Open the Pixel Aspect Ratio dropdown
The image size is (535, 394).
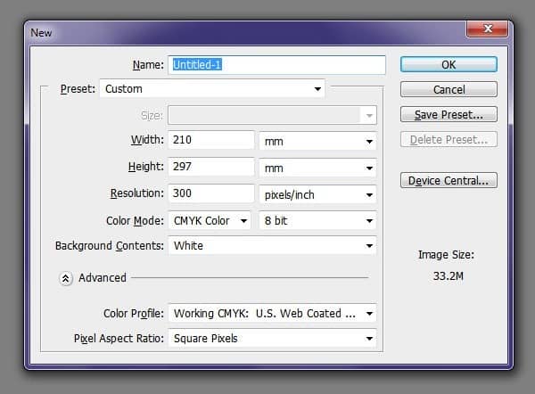(x=272, y=339)
